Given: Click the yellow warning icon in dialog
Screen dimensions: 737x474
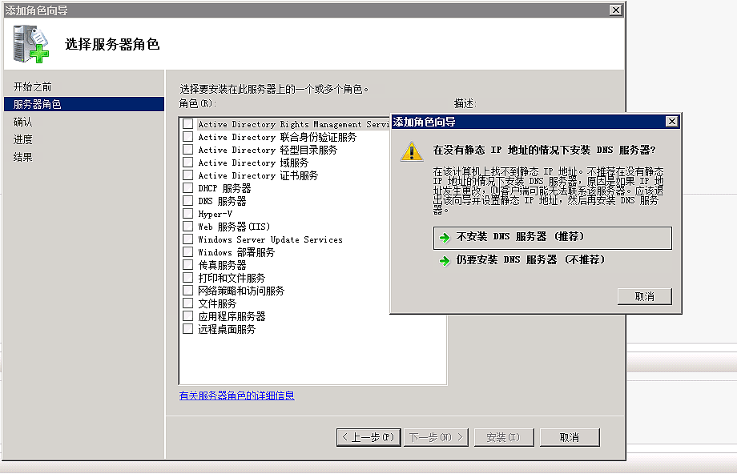Looking at the screenshot, I should 412,151.
